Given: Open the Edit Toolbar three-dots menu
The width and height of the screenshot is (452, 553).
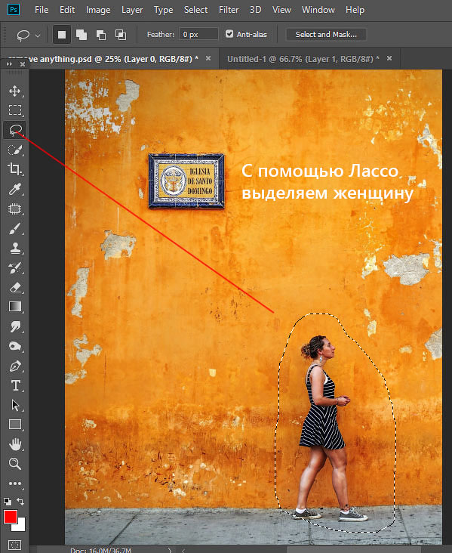Looking at the screenshot, I should click(x=14, y=483).
